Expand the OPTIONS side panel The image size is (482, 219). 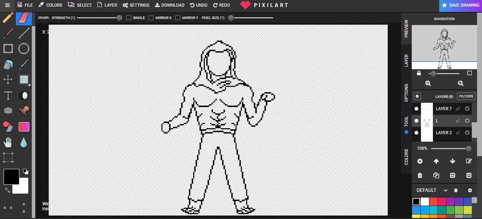click(406, 92)
